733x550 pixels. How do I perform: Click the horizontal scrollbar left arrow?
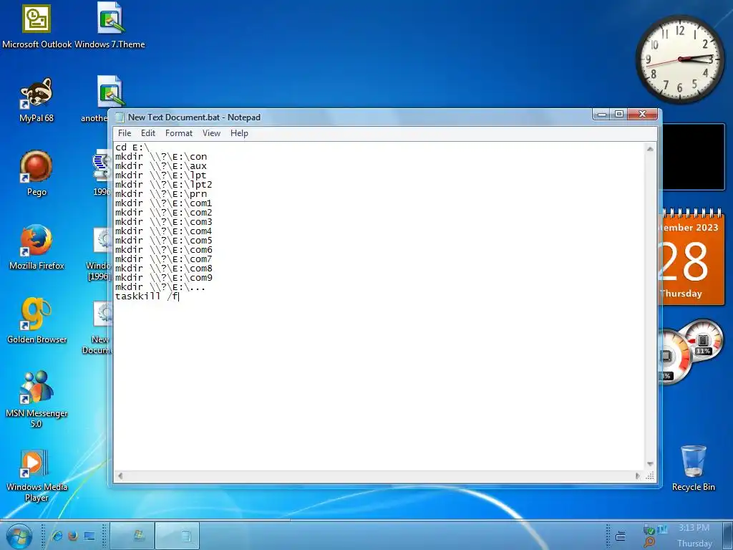(120, 476)
